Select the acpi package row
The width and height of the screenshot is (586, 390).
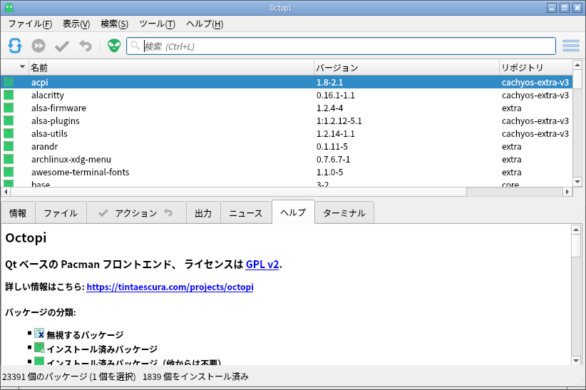coord(287,82)
